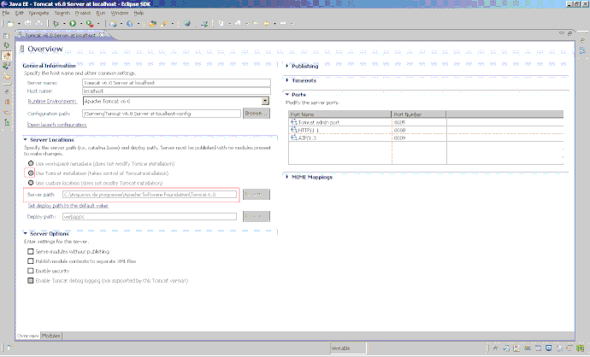Click into the Host name field
Screen dimensions: 590x357
176,91
